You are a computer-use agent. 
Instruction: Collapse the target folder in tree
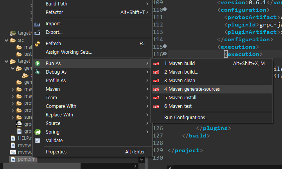coord(7,61)
